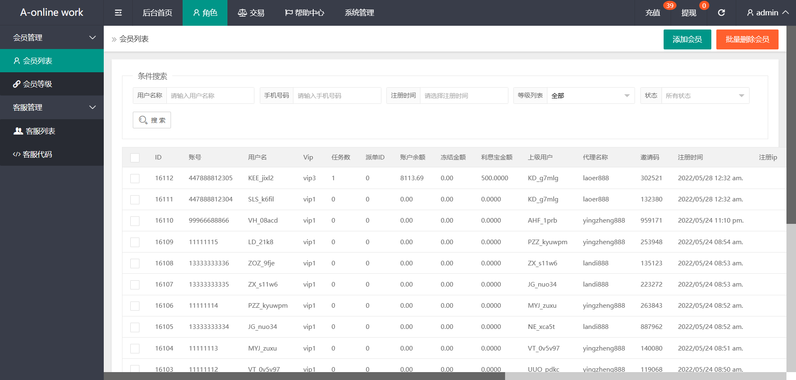
Task: Click the 用户名称 input field
Action: click(x=210, y=96)
